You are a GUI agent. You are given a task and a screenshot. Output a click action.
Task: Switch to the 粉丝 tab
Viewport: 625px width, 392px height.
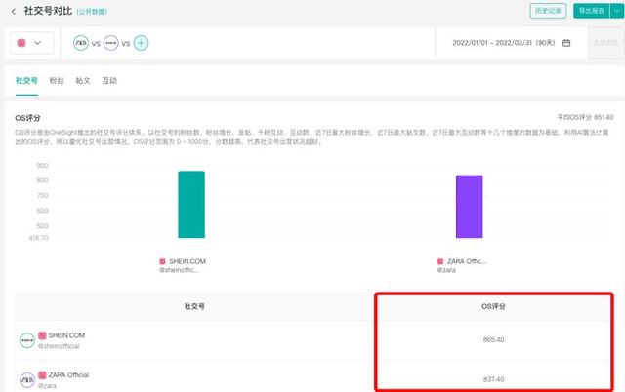(x=57, y=80)
